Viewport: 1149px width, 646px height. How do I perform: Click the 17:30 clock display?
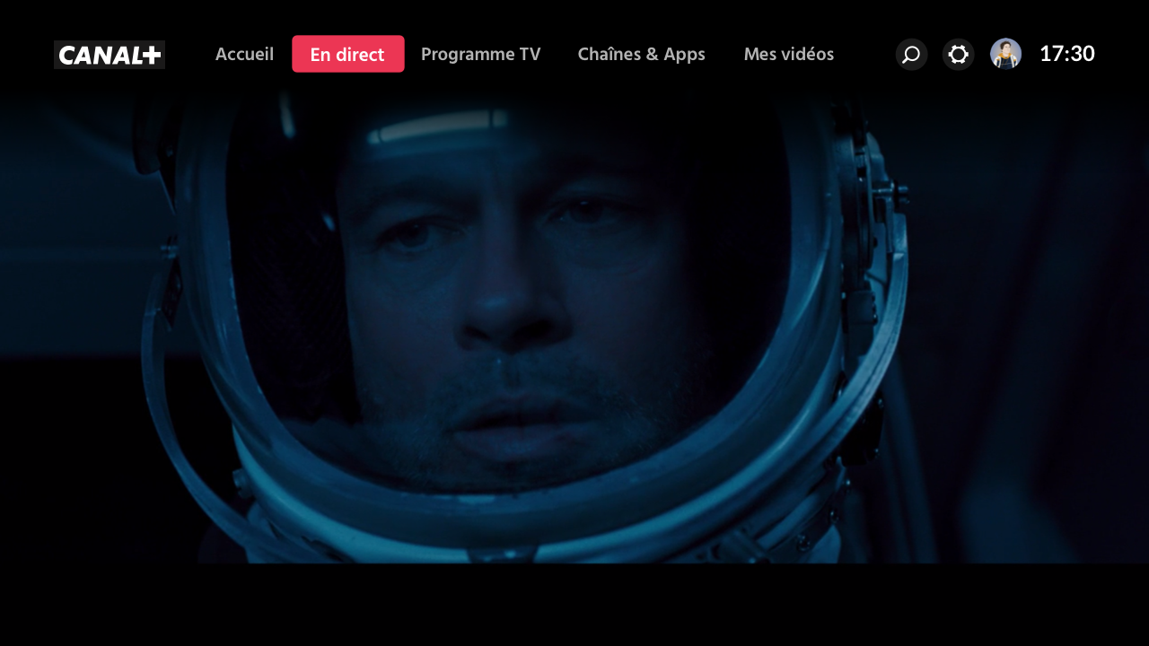point(1066,54)
